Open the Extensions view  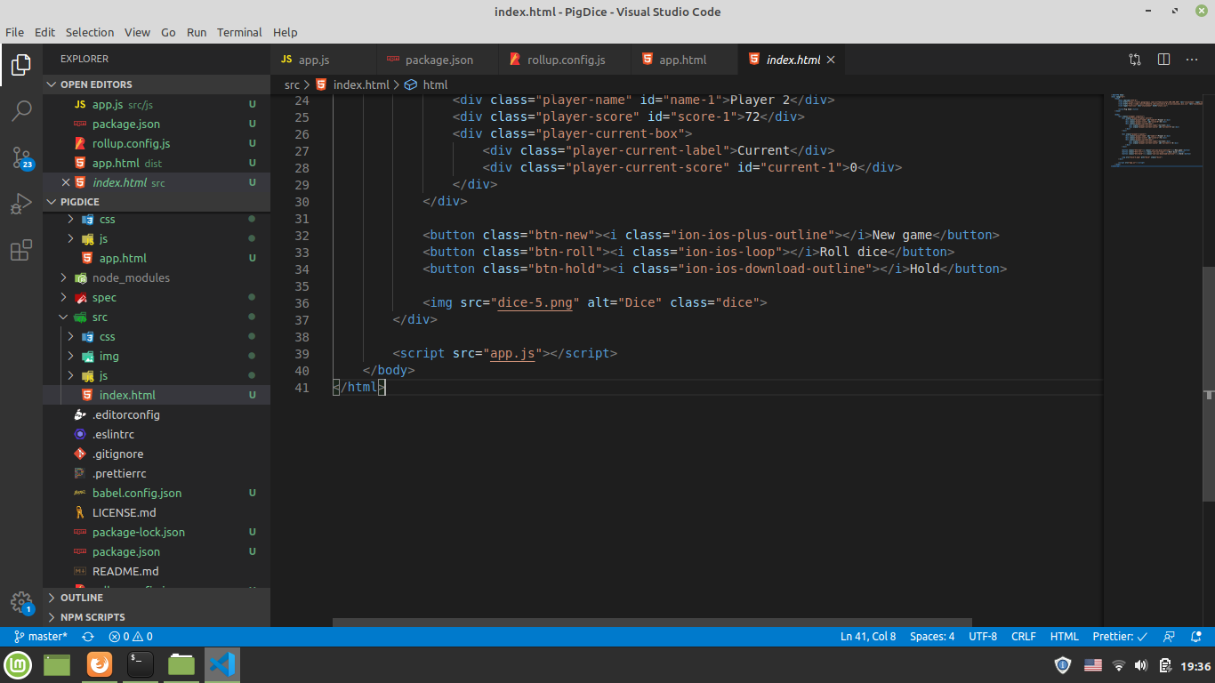[21, 251]
